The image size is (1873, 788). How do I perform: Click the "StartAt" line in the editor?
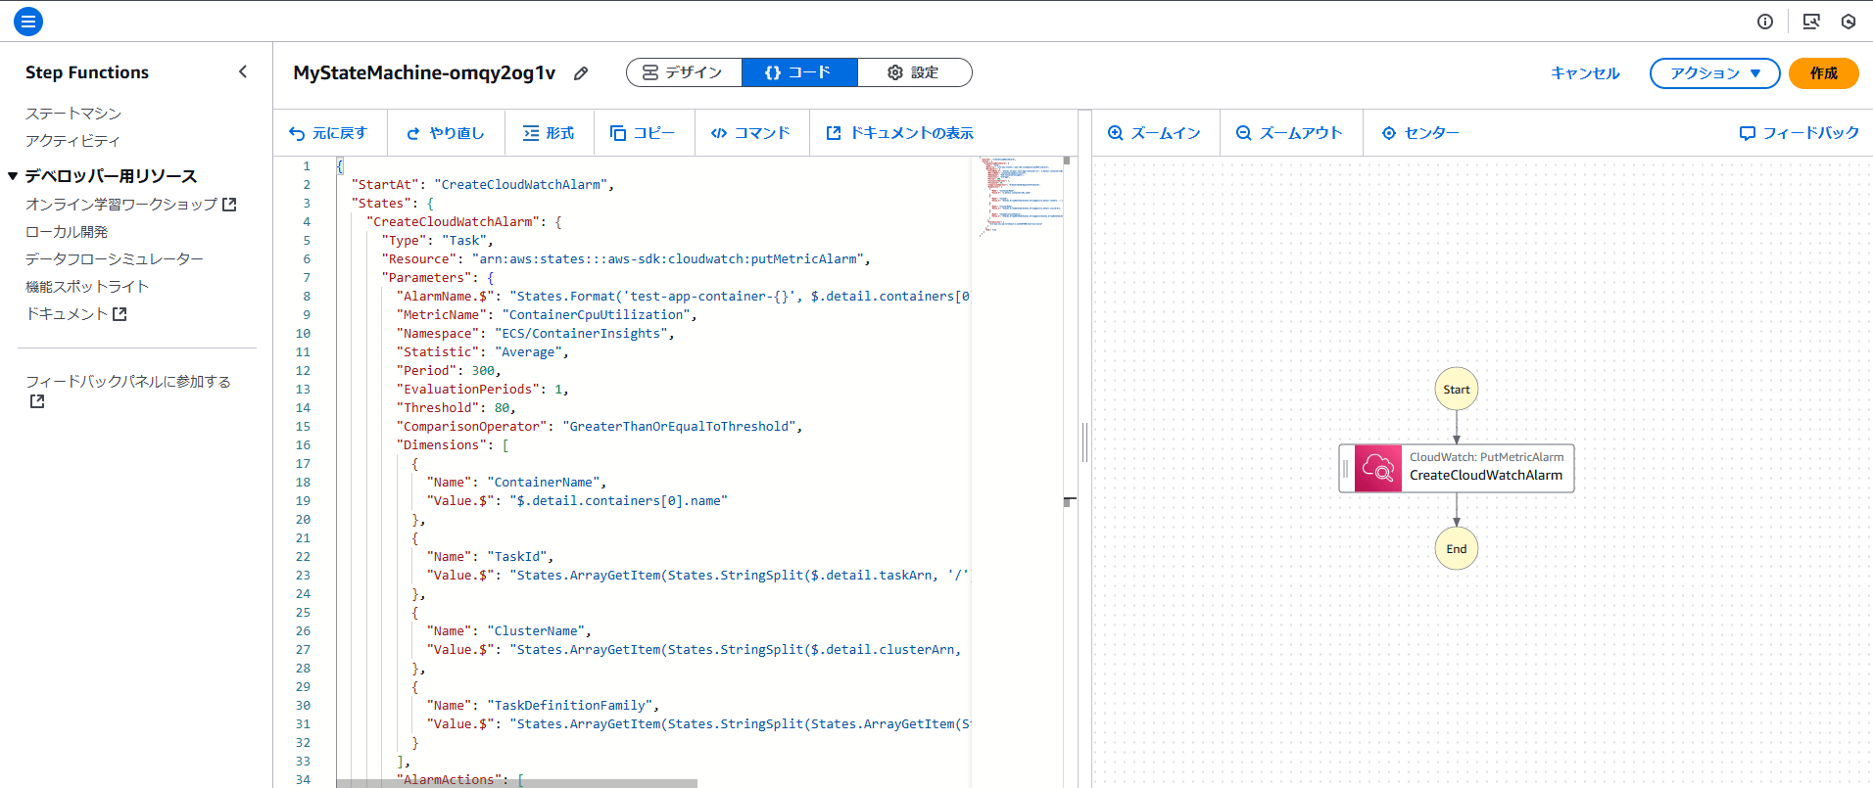point(483,185)
